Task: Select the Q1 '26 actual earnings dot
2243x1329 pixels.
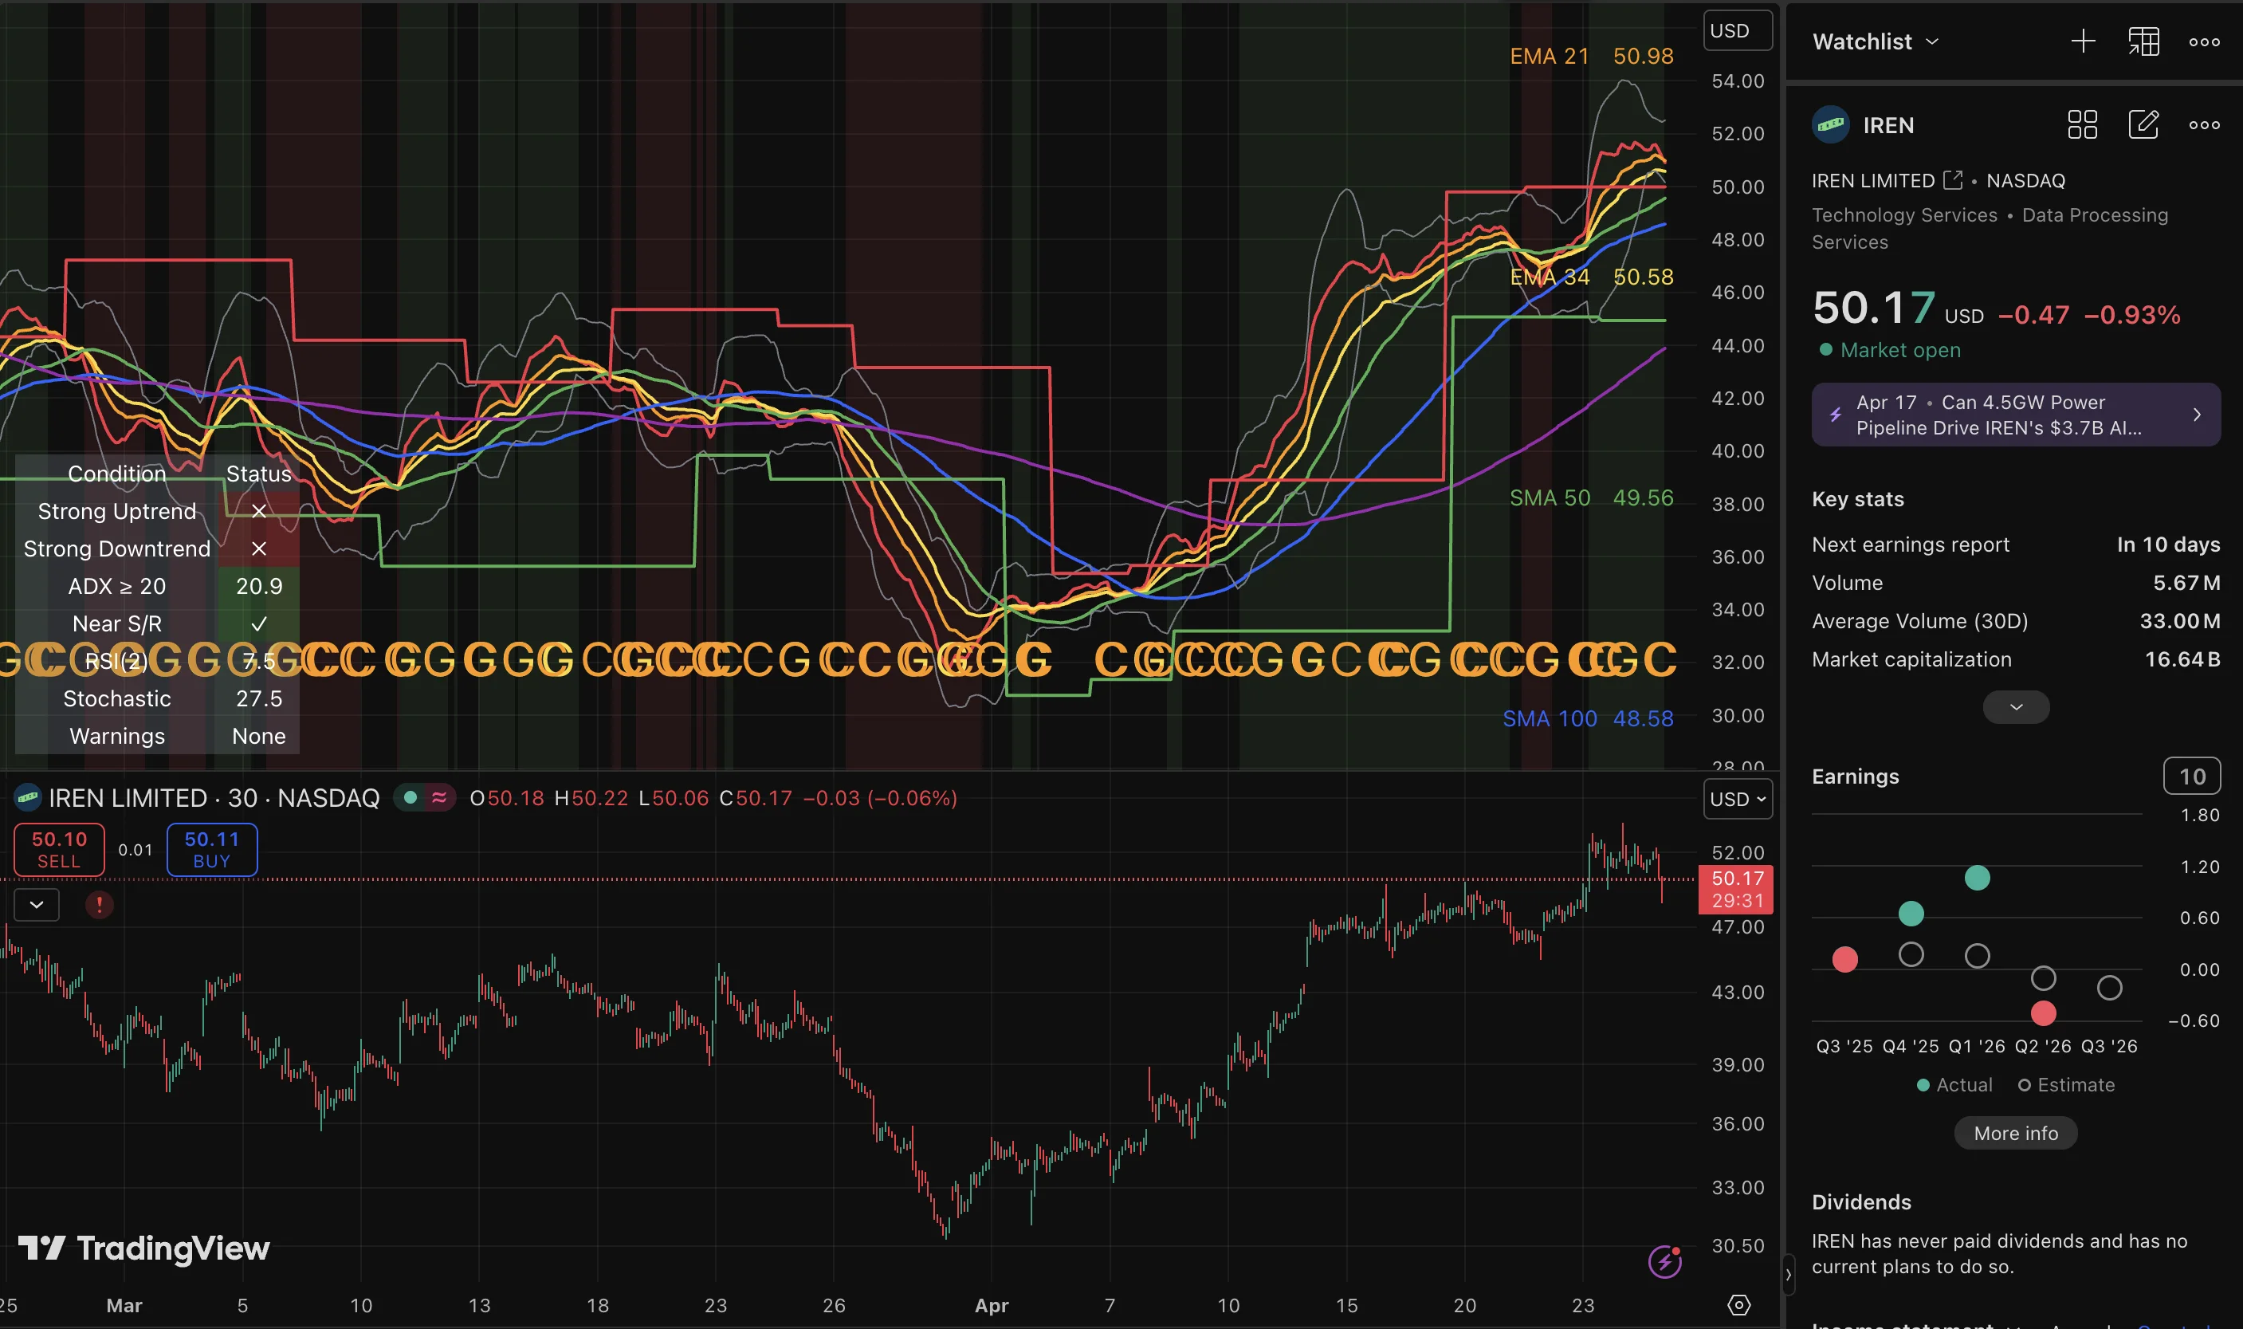Action: pyautogui.click(x=1977, y=878)
